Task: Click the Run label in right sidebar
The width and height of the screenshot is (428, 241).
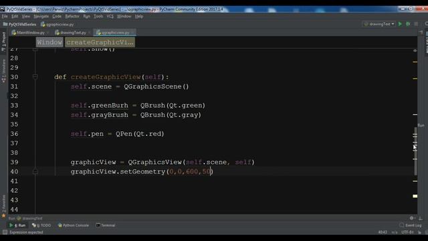Action: click(x=421, y=125)
